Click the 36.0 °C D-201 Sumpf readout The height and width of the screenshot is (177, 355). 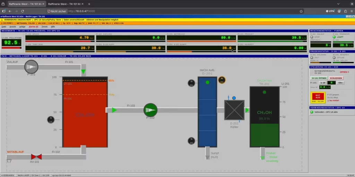click(x=201, y=48)
